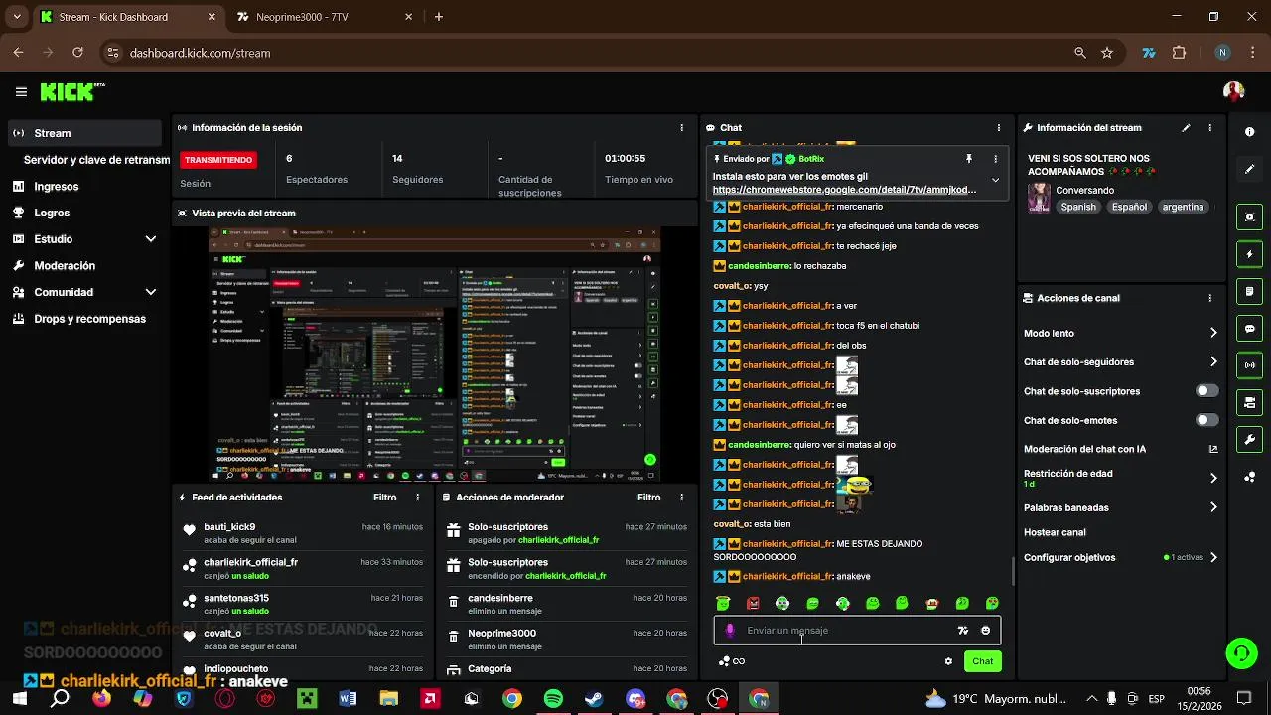
Task: Open the hamburger menu beside the Kick logo
Action: coord(21,92)
